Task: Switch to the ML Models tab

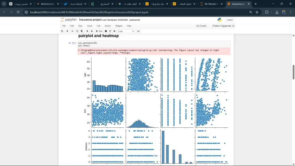Action: (x=211, y=4)
